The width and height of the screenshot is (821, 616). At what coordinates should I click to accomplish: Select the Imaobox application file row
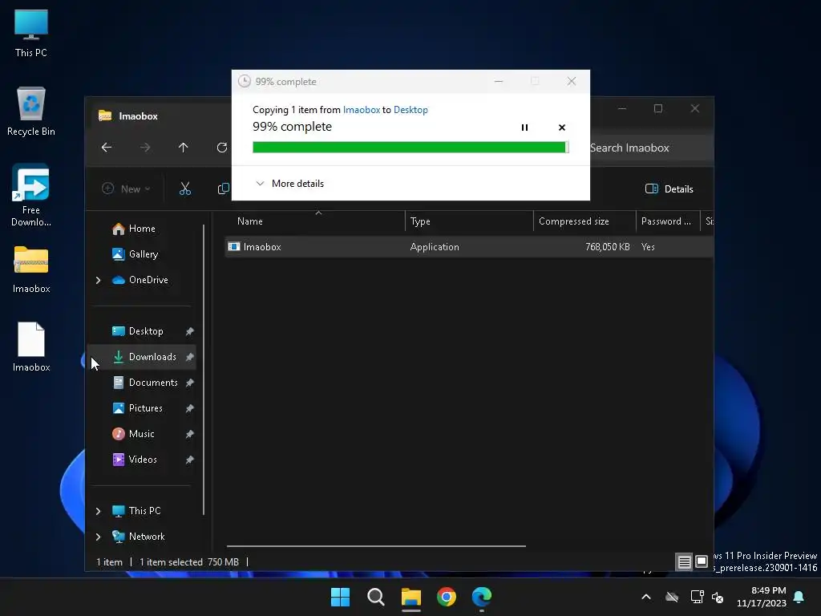[469, 247]
